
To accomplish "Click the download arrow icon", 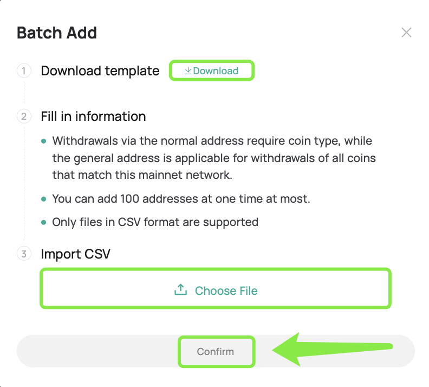I will pyautogui.click(x=188, y=71).
